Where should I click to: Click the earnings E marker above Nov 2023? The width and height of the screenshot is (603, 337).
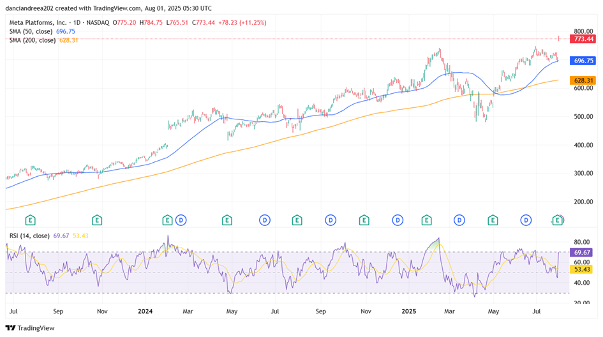click(97, 220)
